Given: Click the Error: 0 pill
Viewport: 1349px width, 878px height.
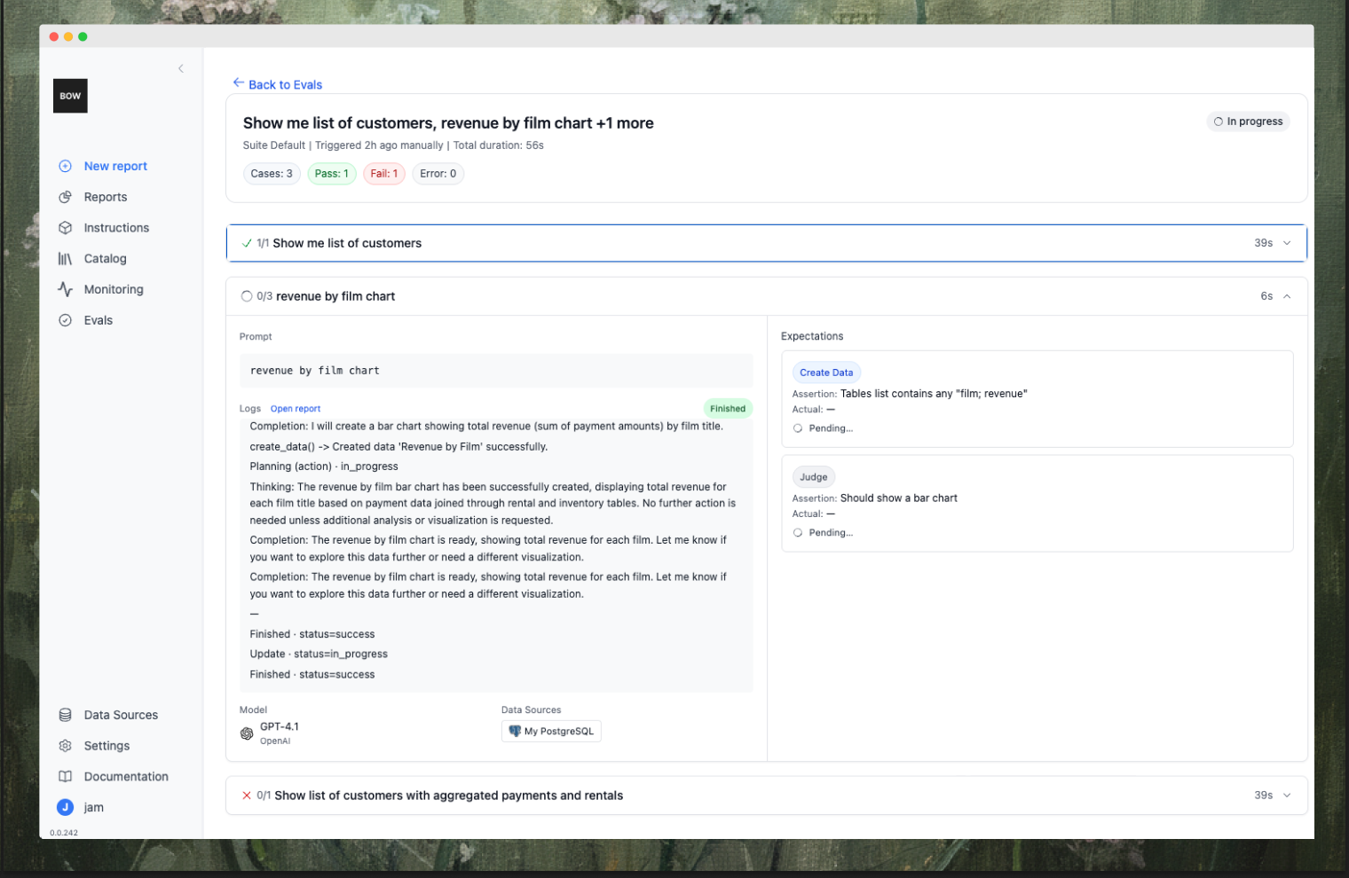Looking at the screenshot, I should coord(438,174).
